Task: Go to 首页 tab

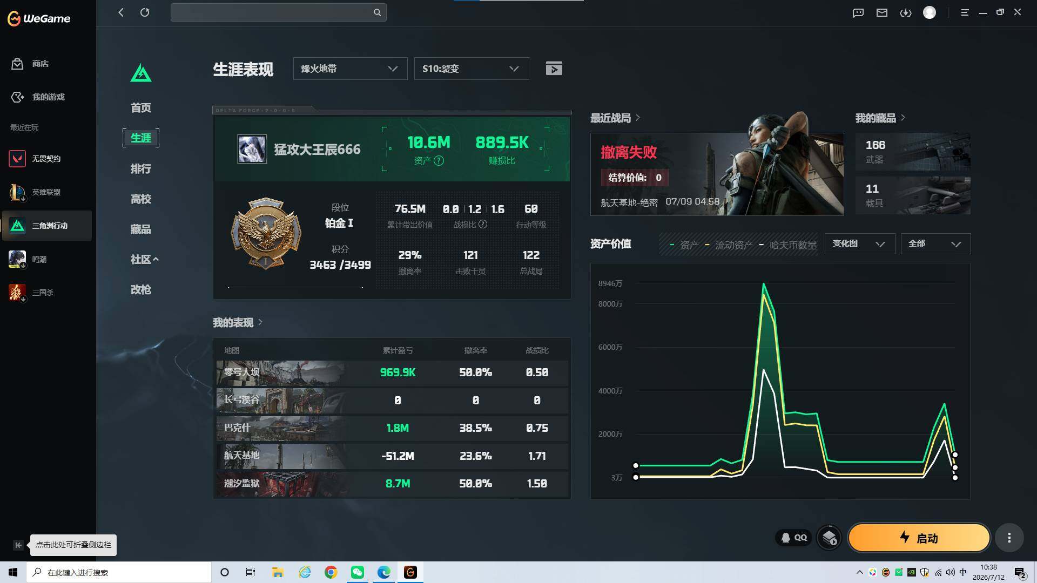Action: click(x=141, y=108)
